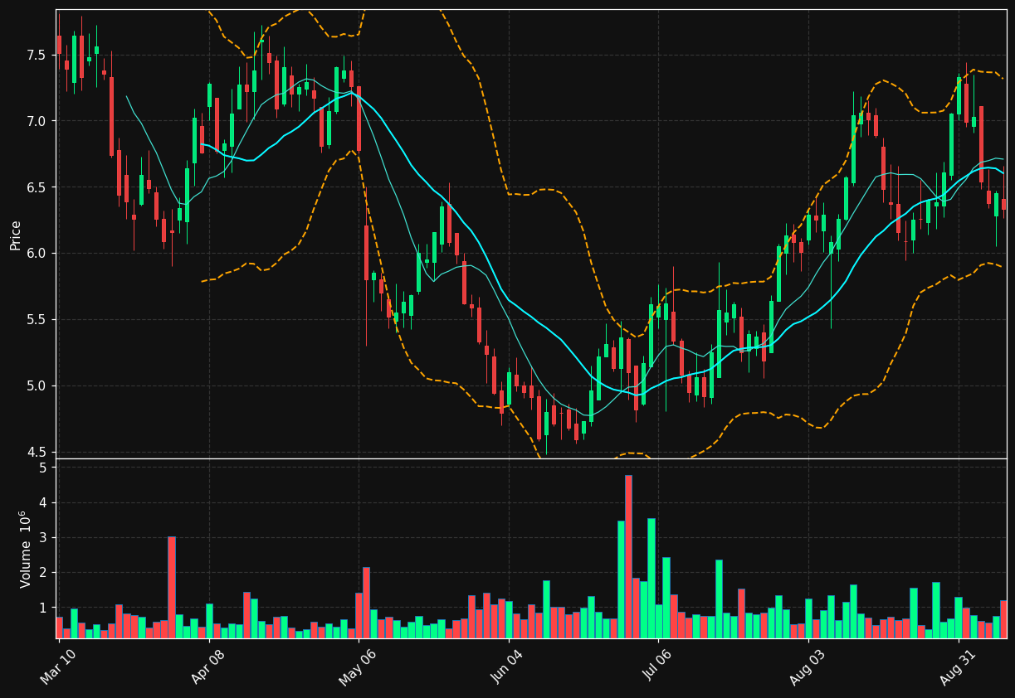Click the volume axis value 2
1015x698 pixels.
(43, 573)
